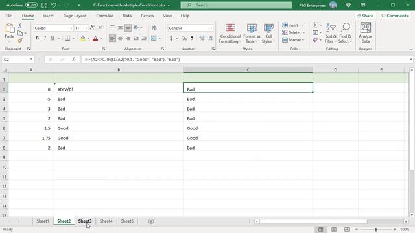
Task: Open Sort & Filter
Action: pos(331,34)
